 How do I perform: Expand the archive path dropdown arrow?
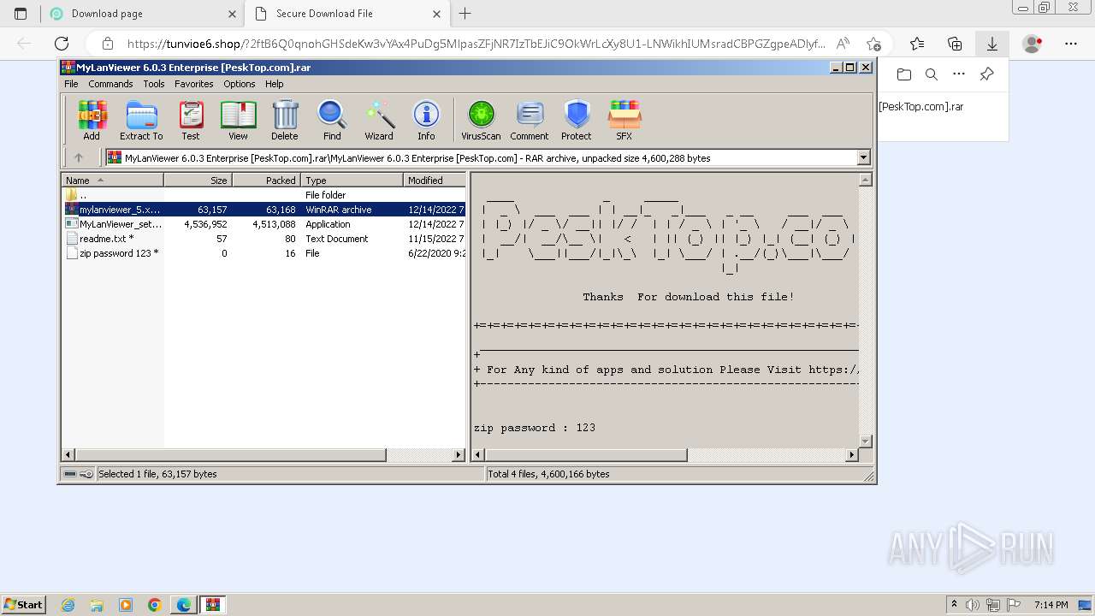point(863,157)
